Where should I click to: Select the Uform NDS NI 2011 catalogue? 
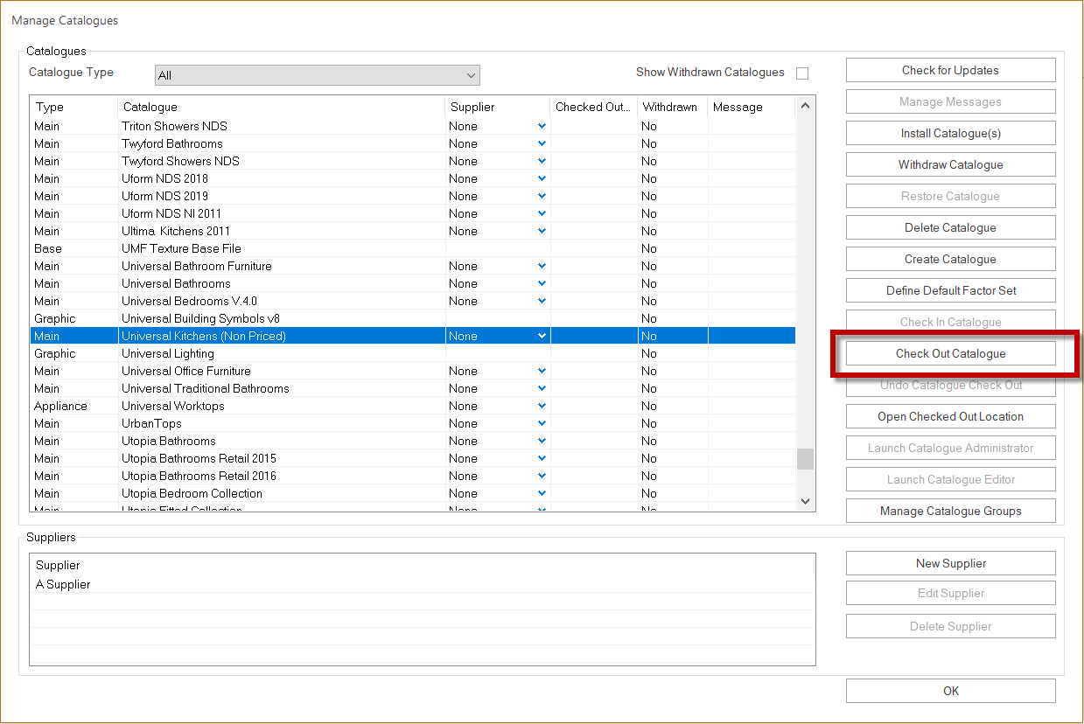pos(413,213)
